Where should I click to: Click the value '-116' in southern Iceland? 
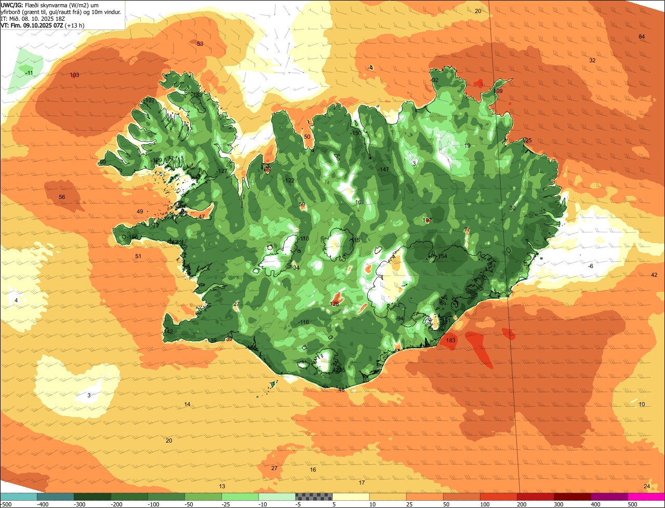click(303, 322)
